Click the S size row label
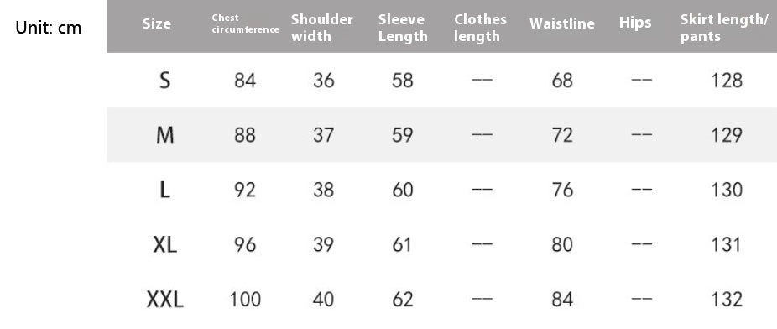 (x=164, y=81)
